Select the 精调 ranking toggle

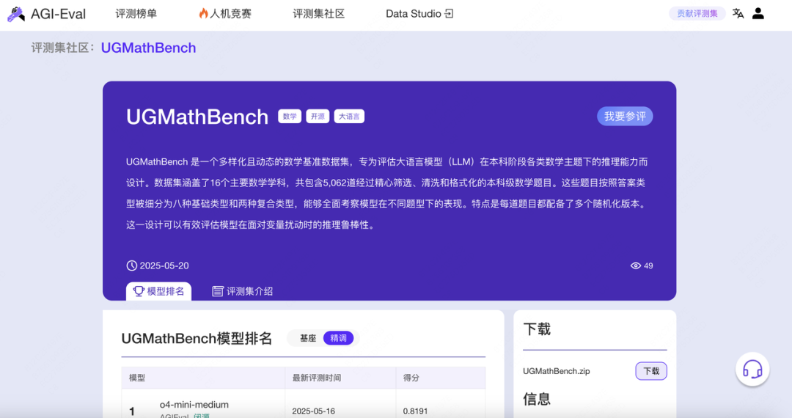pos(338,338)
